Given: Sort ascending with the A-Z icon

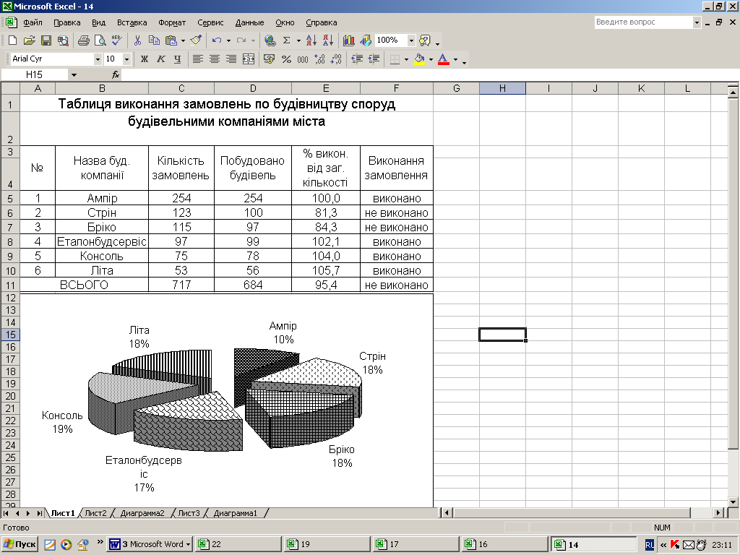Looking at the screenshot, I should 311,40.
